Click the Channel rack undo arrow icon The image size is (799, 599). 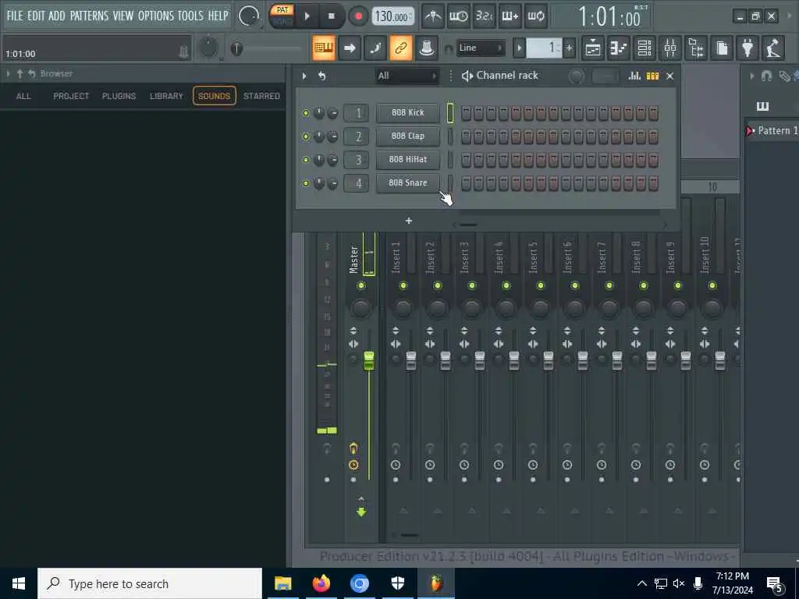[322, 76]
